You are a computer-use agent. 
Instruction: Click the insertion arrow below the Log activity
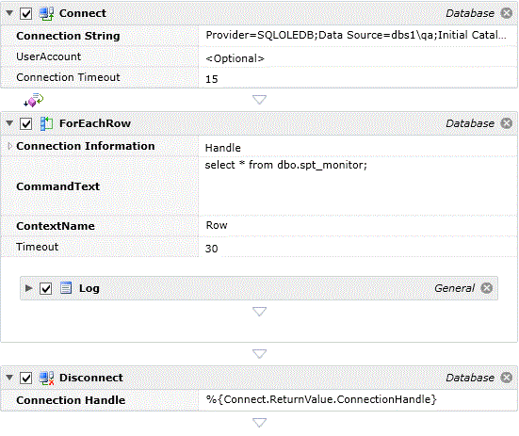click(260, 312)
